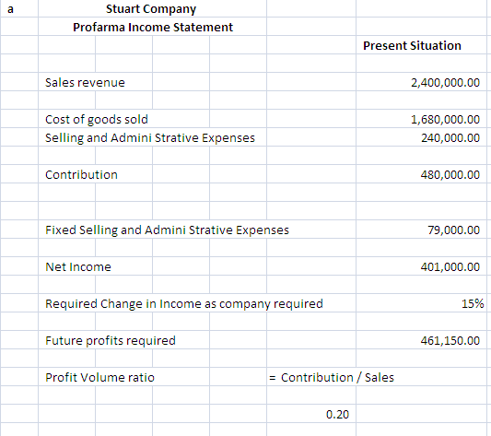Viewport: 491px width, 436px height.
Task: Click the 1,680,000.00 value cell
Action: pos(445,120)
